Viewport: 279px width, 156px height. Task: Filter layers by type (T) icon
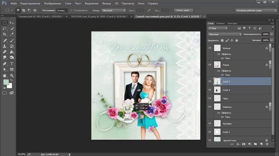click(x=249, y=28)
